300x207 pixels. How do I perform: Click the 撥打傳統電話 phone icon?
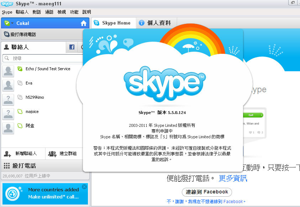pyautogui.click(x=7, y=34)
